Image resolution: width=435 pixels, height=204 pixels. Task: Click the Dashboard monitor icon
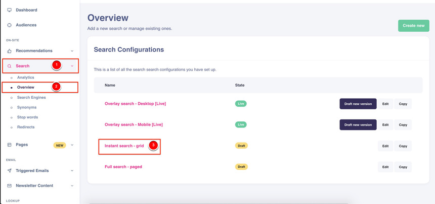(x=9, y=10)
